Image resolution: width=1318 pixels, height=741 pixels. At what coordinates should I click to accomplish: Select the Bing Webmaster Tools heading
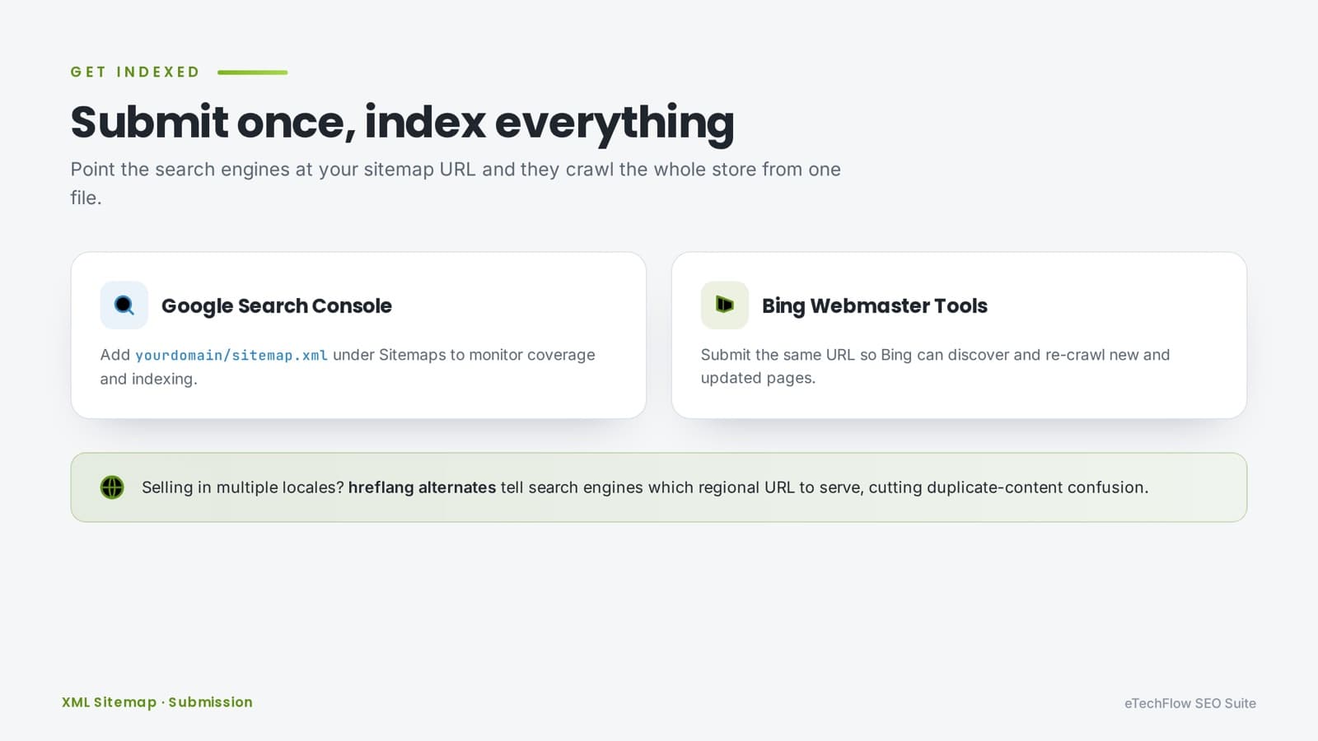pos(875,305)
